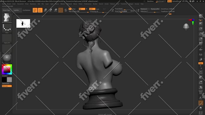The image size is (205, 115).
Task: Click the Alternate color button
Action: pos(7,86)
